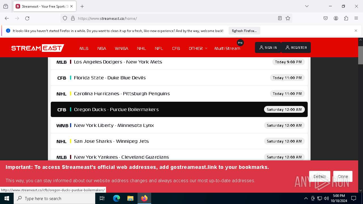Viewport: 363px width, 204px height.
Task: Close the Streameast browser tab
Action: point(71,6)
